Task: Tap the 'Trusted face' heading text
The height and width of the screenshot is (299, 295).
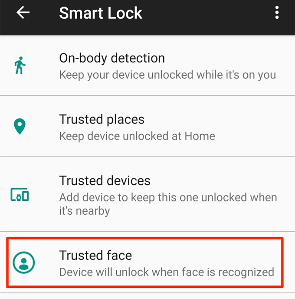Action: click(95, 256)
